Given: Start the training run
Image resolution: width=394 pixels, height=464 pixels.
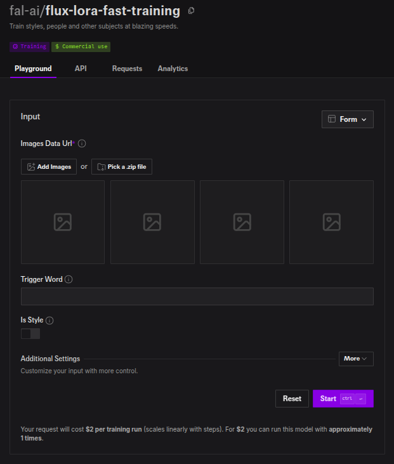Looking at the screenshot, I should point(343,399).
